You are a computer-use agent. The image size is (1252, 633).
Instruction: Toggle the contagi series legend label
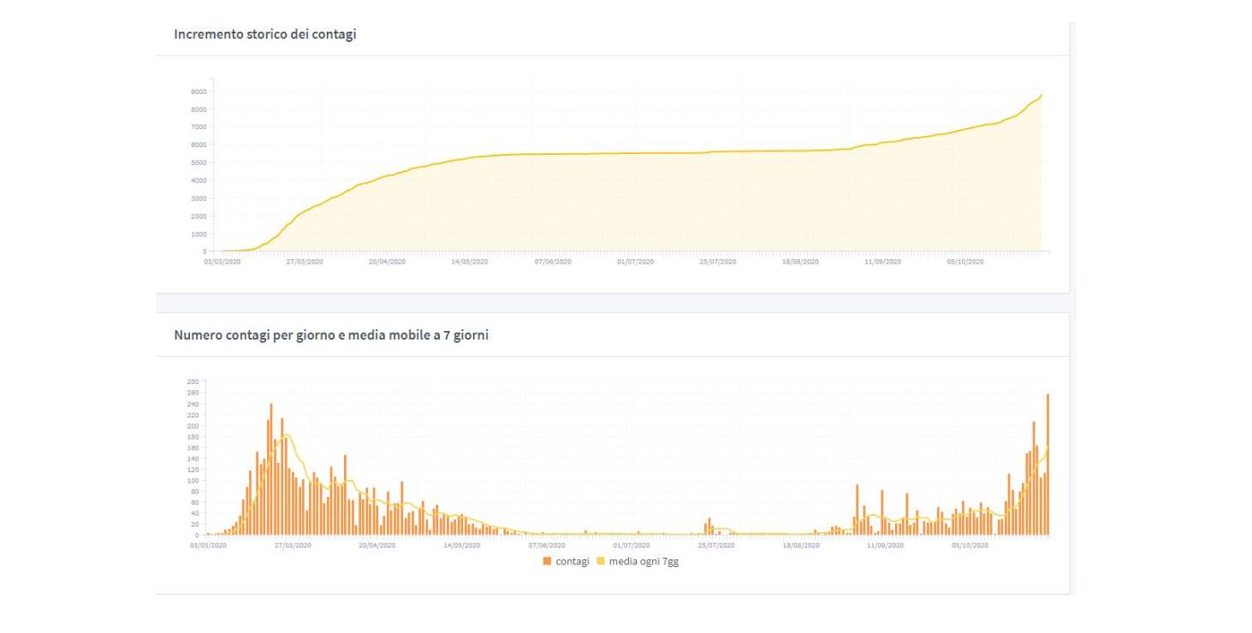(572, 561)
